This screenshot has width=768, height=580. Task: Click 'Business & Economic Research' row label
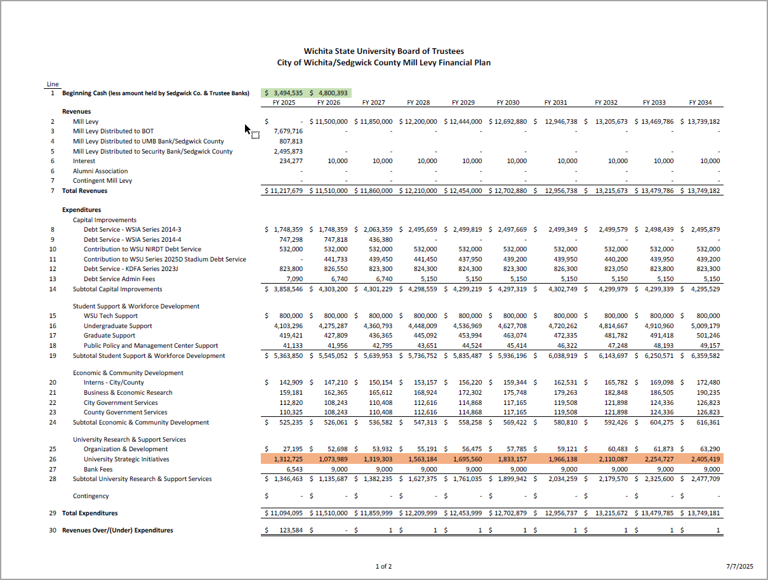click(128, 393)
